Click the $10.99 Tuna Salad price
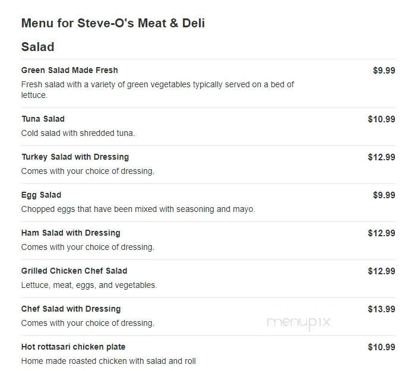 tap(381, 119)
